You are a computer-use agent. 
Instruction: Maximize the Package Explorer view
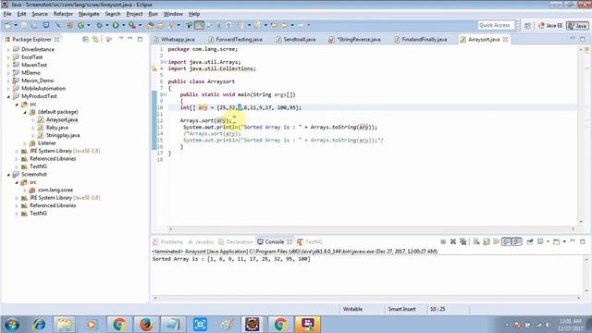pos(140,39)
